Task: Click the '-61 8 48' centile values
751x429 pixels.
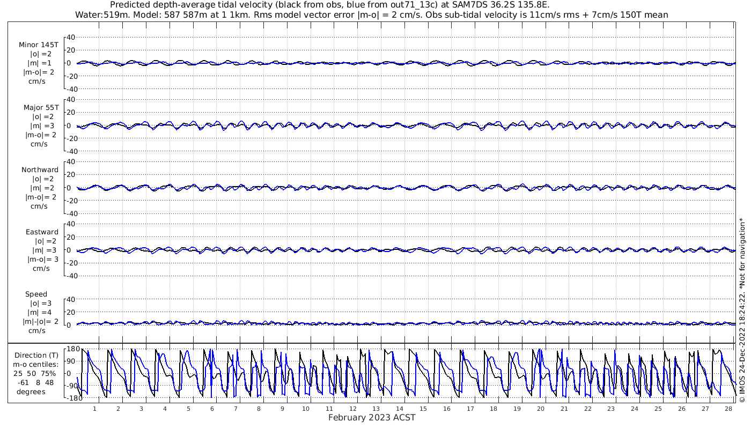Action: pyautogui.click(x=35, y=382)
